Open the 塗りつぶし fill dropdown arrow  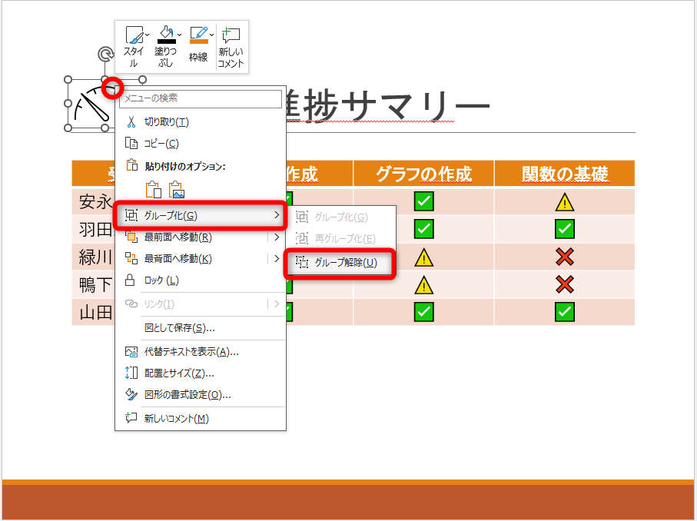tap(179, 35)
